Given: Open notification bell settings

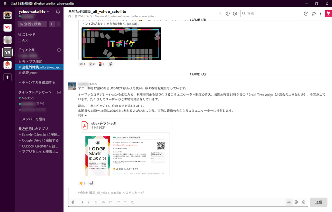Looking at the screenshot, I should coord(58,12).
